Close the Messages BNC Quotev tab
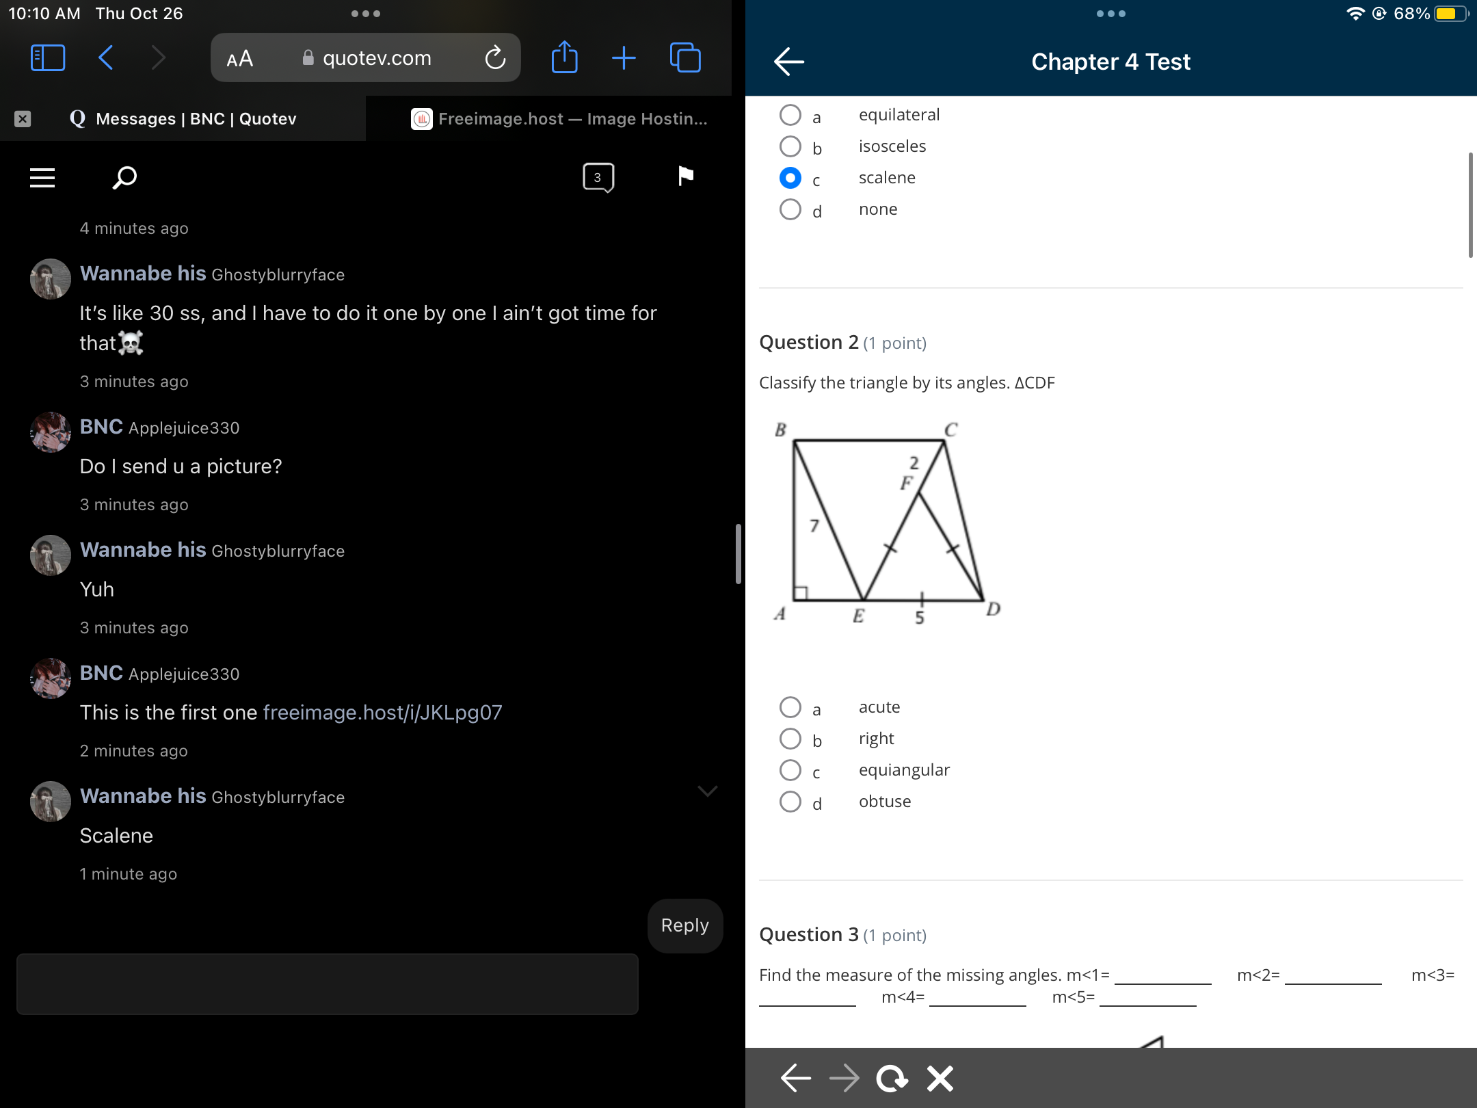Screen dimensions: 1477x1108 click(23, 119)
